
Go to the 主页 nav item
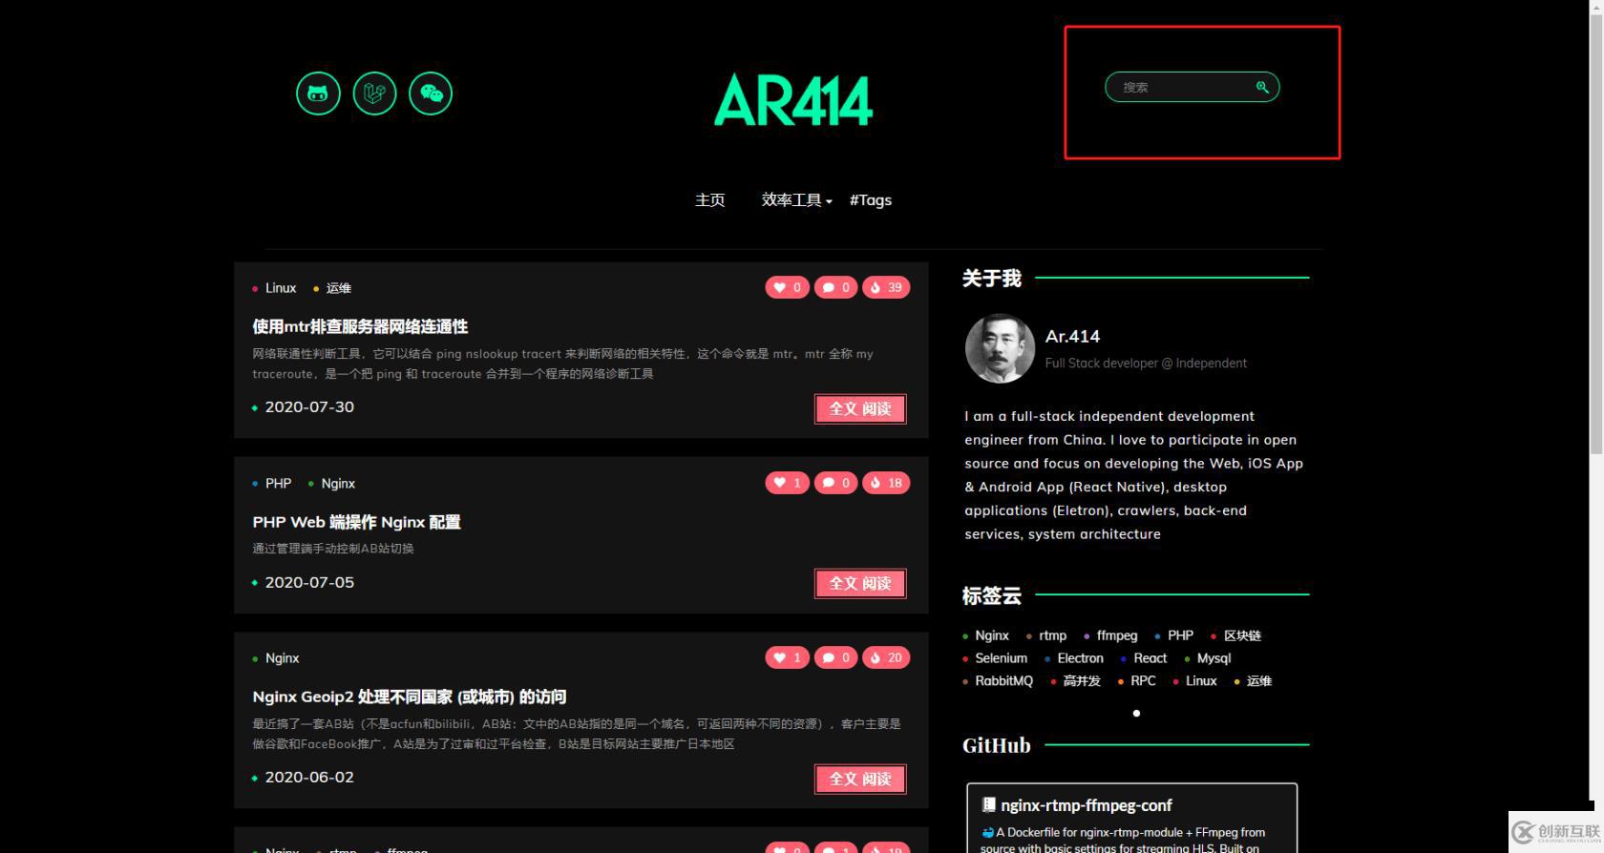point(710,200)
